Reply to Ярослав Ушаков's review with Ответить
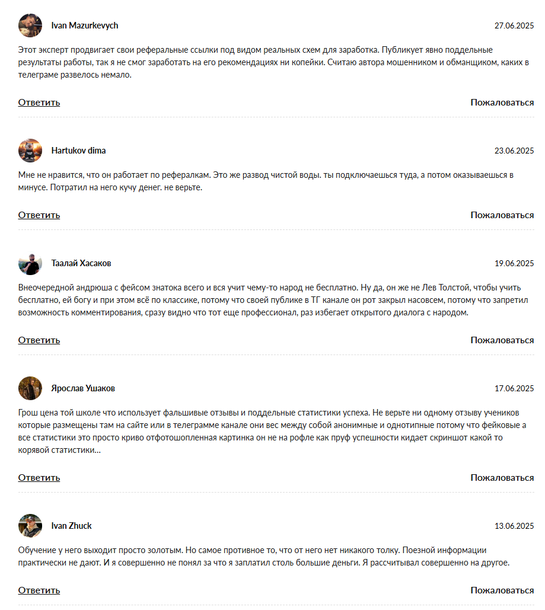The height and width of the screenshot is (610, 545). (x=39, y=478)
